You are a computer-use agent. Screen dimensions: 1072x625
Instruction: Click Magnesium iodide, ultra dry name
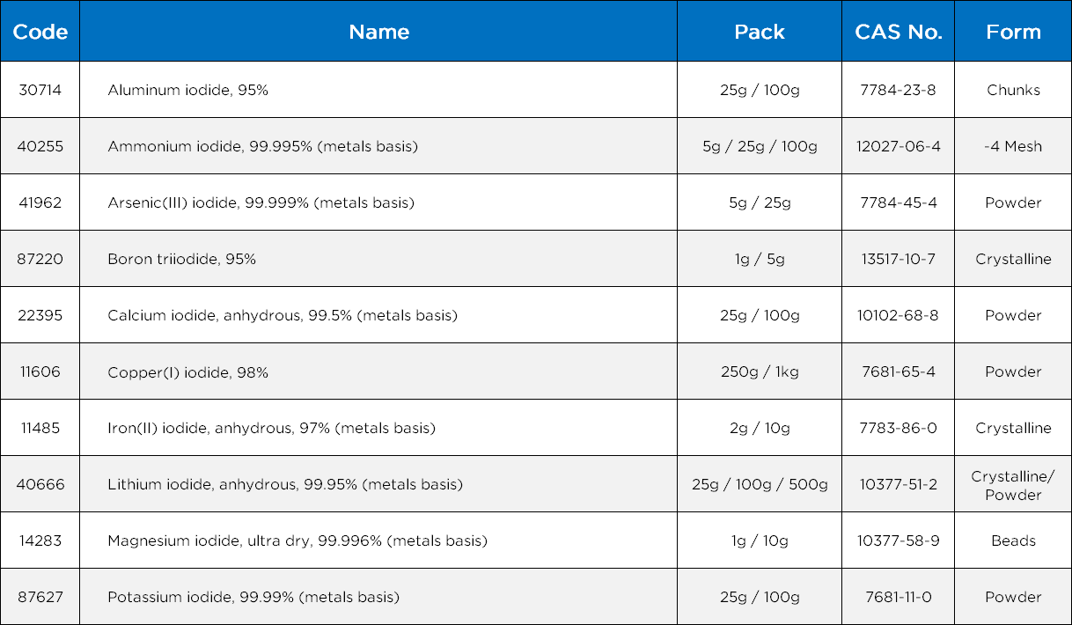coord(297,540)
